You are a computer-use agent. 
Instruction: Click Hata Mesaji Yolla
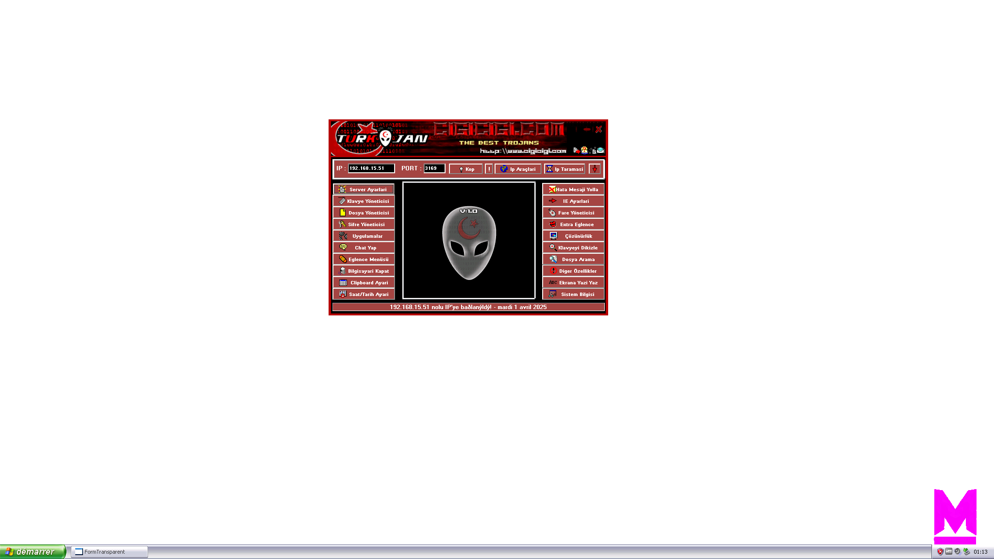(573, 189)
